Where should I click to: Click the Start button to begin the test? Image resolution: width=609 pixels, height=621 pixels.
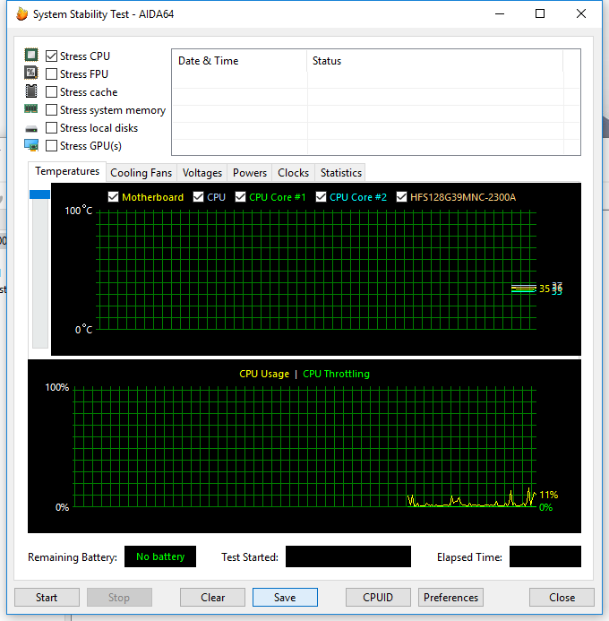coord(47,597)
